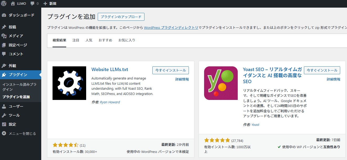Click the plus 新規 button in admin bar
The height and width of the screenshot is (160, 347).
pos(50,4)
